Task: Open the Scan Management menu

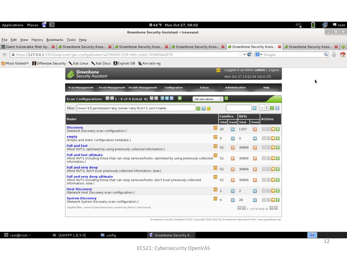Action: coord(81,88)
